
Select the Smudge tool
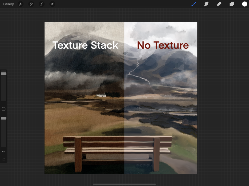tap(206, 4)
